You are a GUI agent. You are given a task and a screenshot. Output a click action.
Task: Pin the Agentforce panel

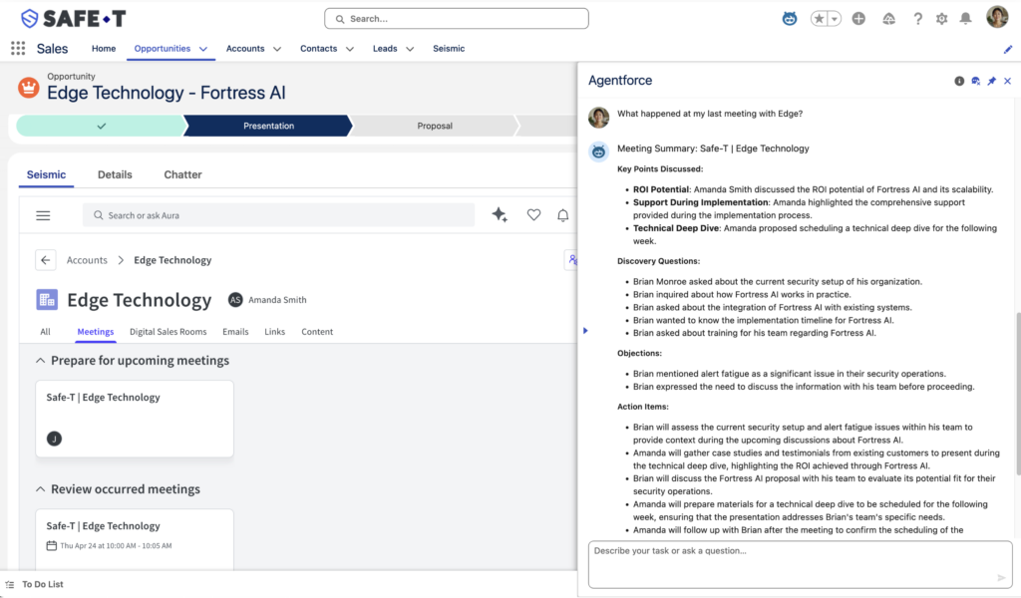991,81
